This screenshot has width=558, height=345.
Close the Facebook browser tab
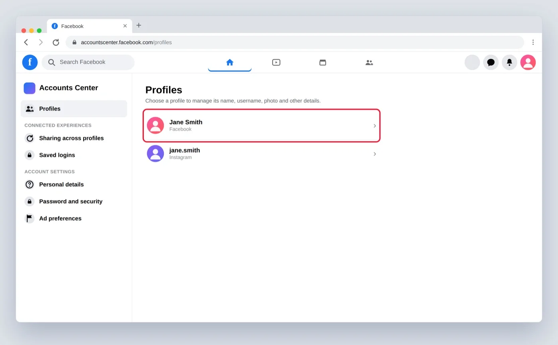(125, 26)
